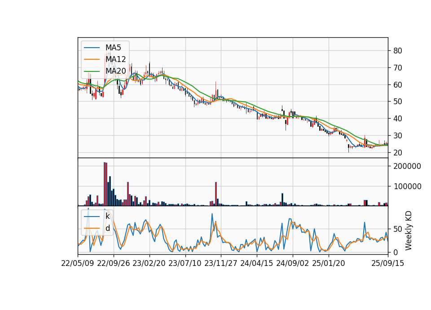The width and height of the screenshot is (431, 310).
Task: Click the k legend label
Action: point(107,216)
